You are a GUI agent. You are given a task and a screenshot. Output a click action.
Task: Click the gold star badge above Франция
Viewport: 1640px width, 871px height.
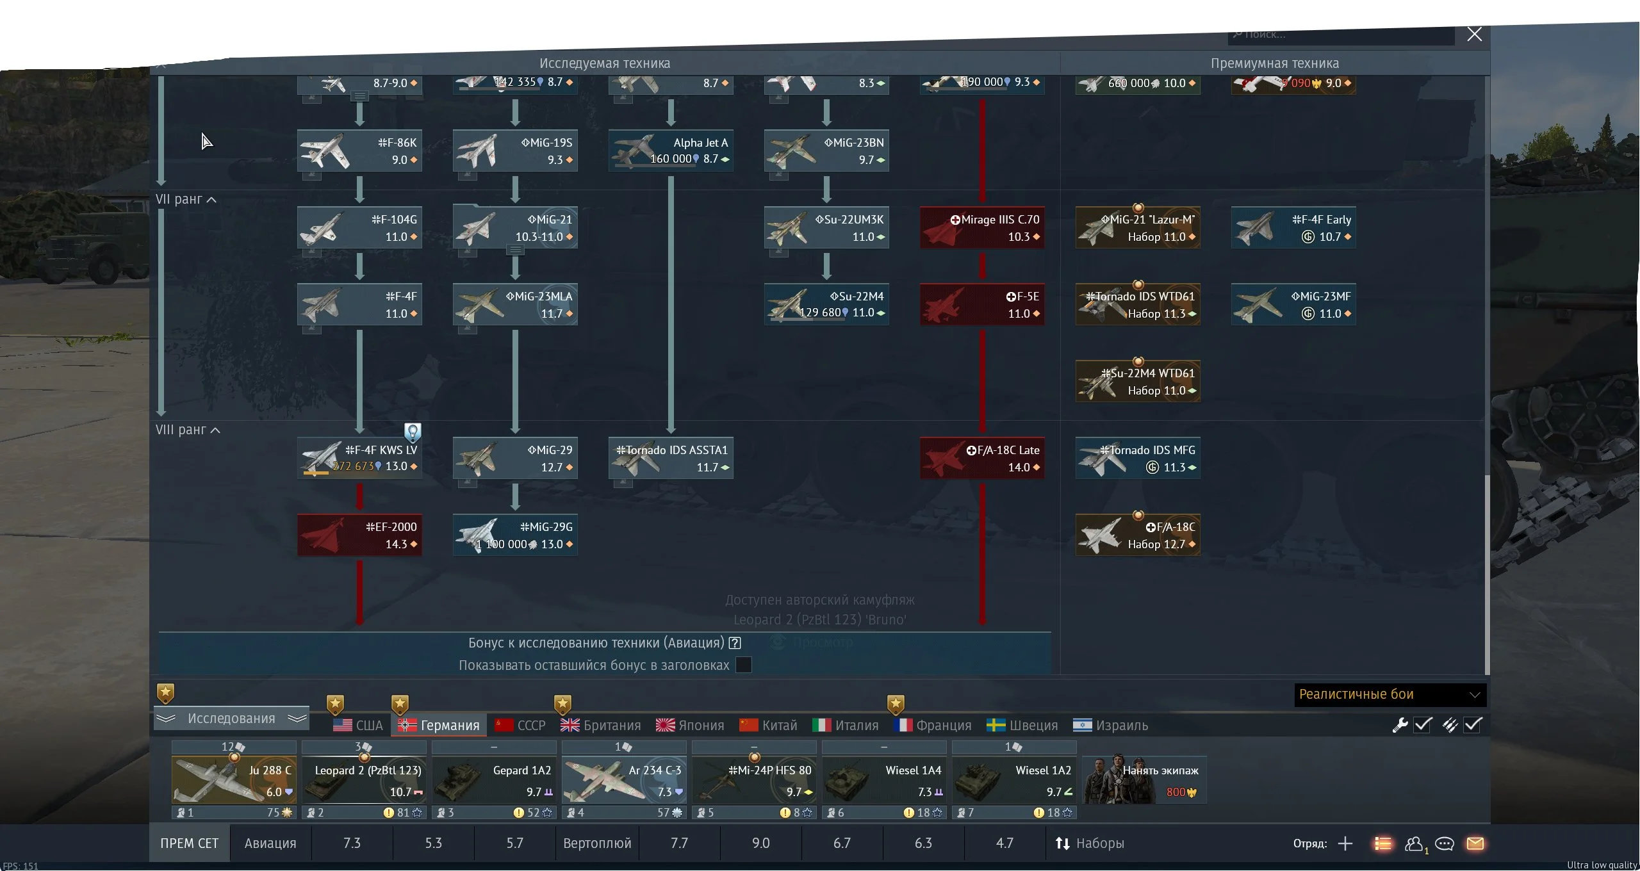click(896, 704)
